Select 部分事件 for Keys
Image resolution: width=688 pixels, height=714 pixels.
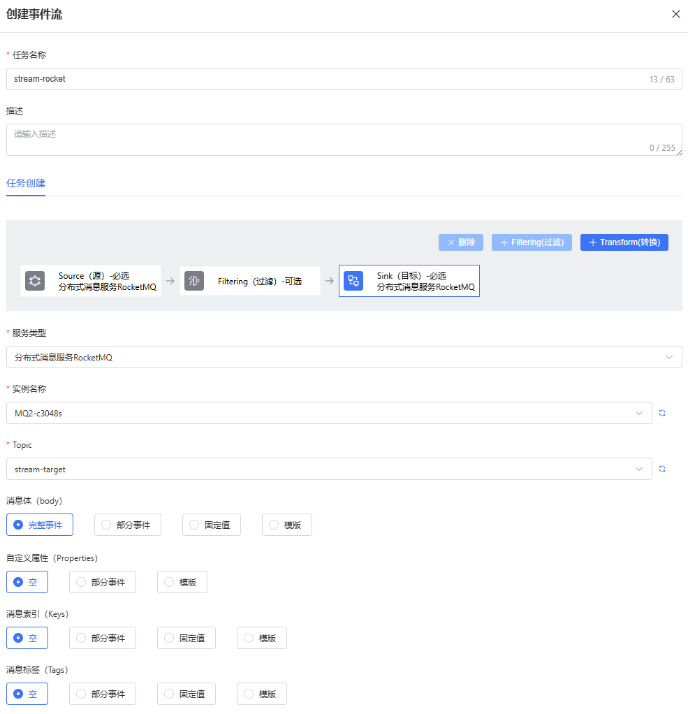(103, 638)
